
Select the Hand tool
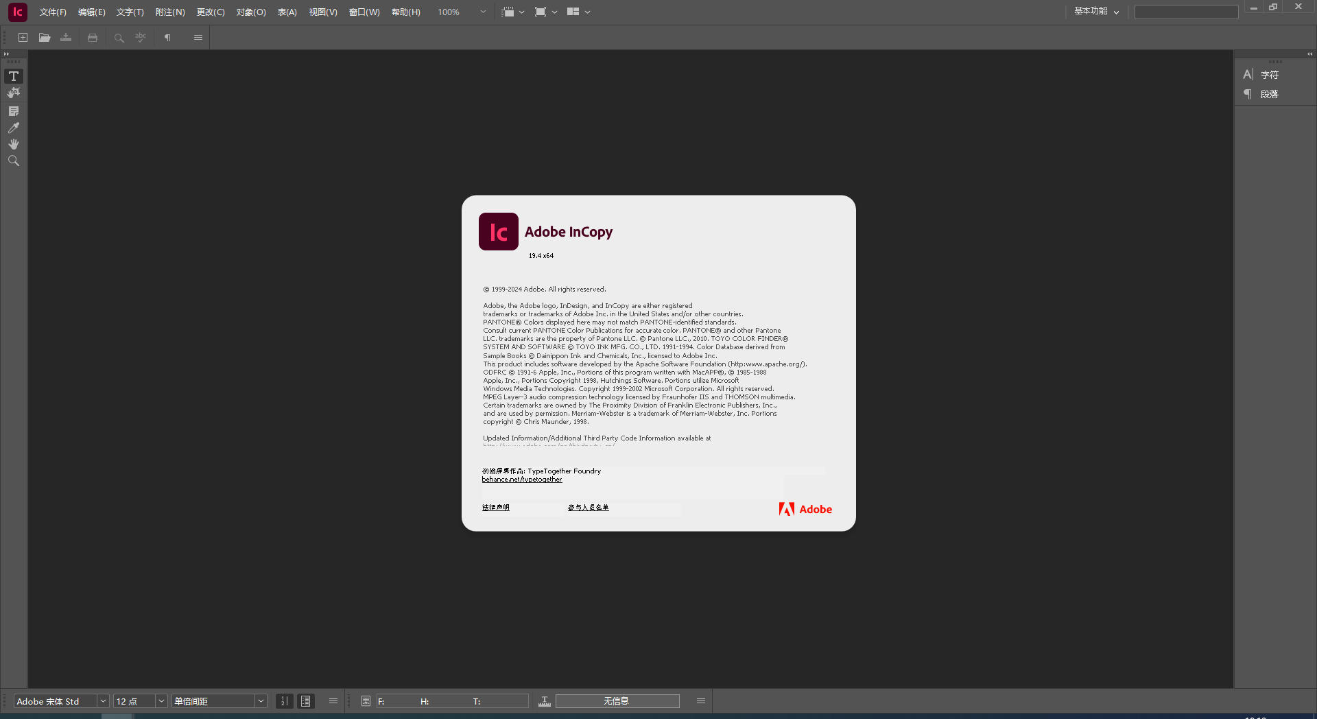(x=14, y=144)
